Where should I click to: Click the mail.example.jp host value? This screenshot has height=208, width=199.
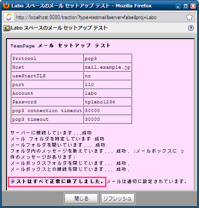click(107, 67)
